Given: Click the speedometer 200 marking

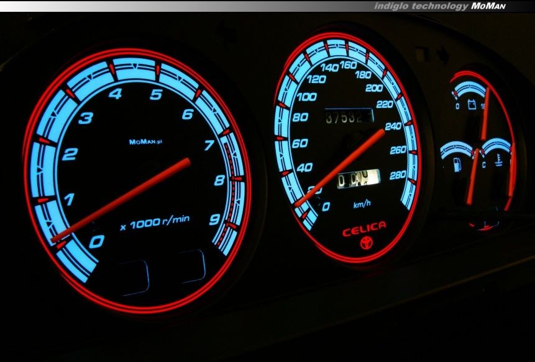Looking at the screenshot, I should (374, 88).
